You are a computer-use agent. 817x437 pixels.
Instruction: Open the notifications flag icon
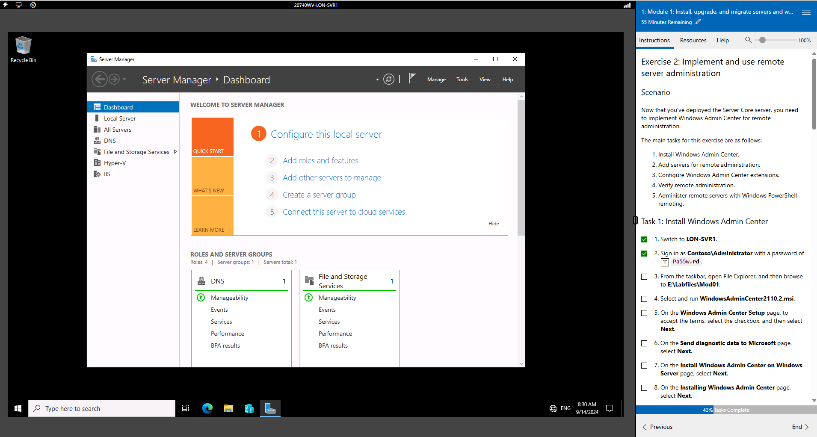412,78
